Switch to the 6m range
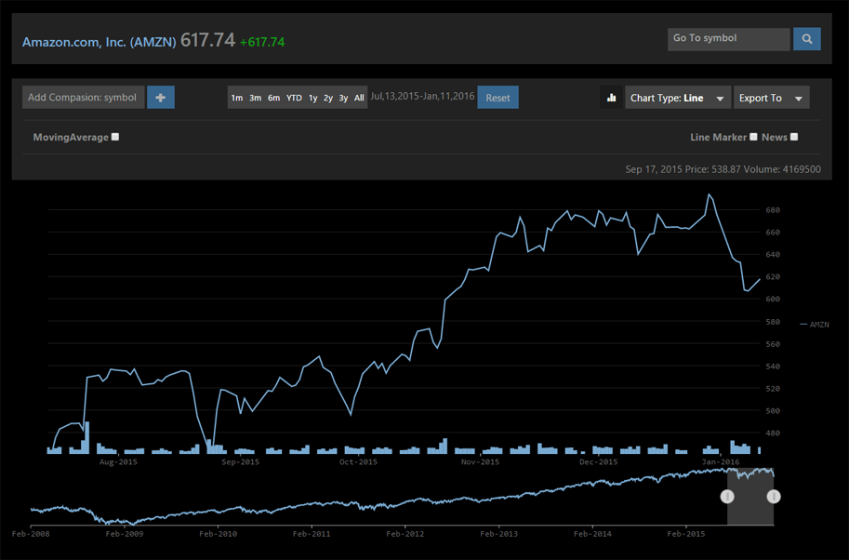The width and height of the screenshot is (849, 560). [x=273, y=98]
